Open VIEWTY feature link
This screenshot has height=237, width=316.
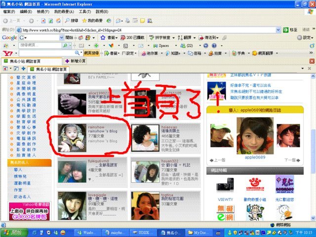click(225, 199)
